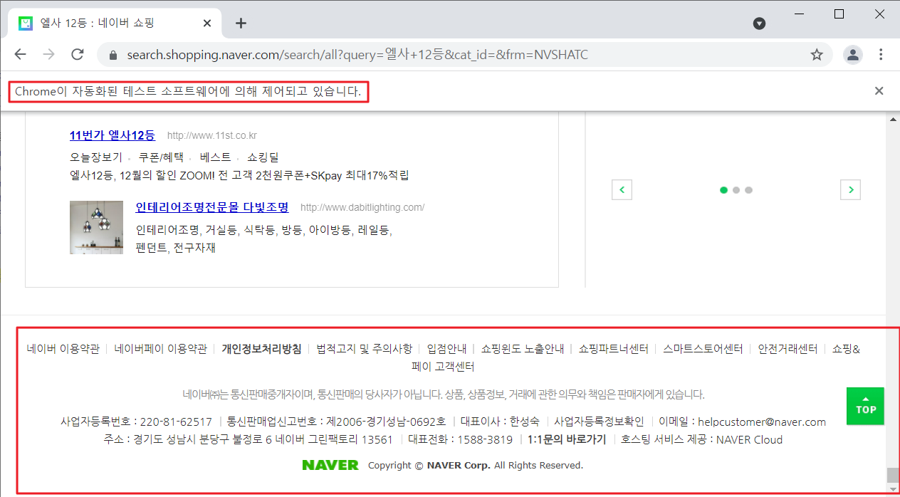
Task: Open the 베스트 sublink
Action: 216,157
